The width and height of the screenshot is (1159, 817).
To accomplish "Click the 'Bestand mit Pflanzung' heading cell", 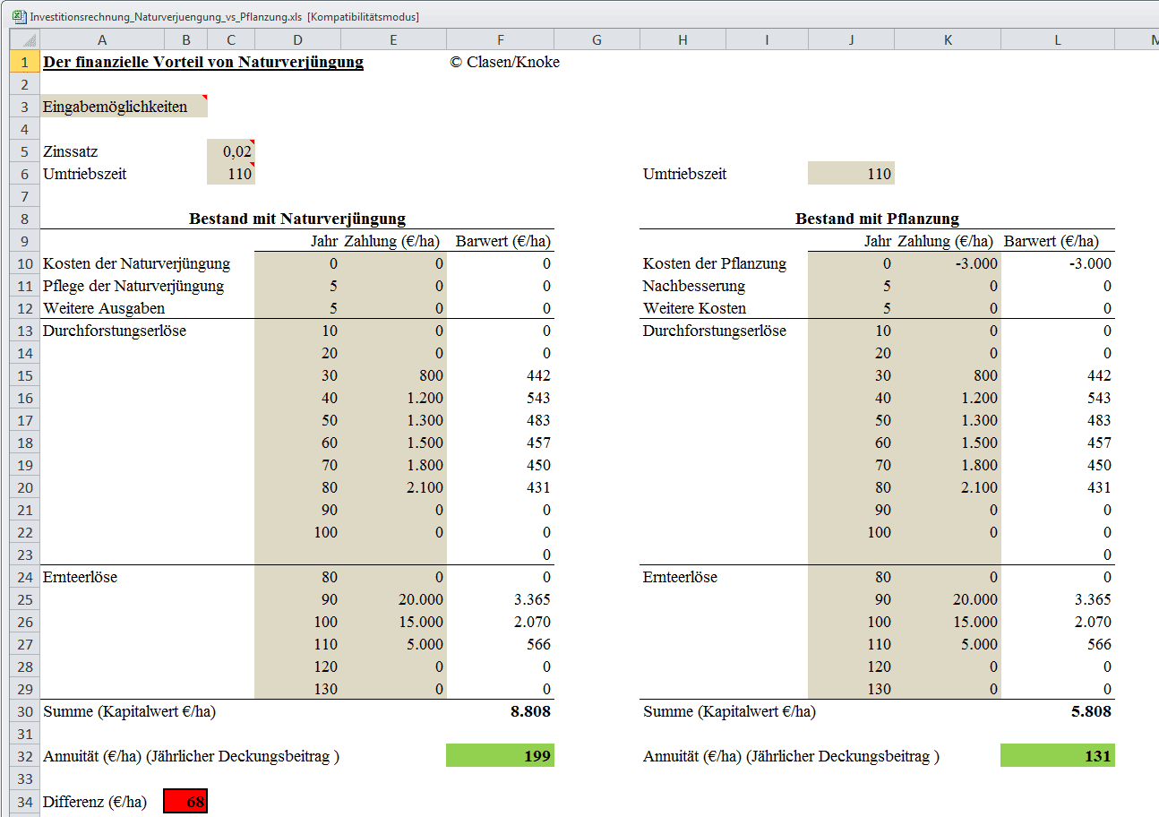I will coord(877,219).
